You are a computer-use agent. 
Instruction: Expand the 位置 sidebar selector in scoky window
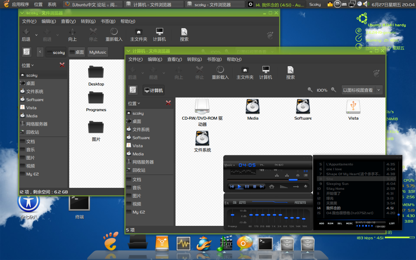28,65
